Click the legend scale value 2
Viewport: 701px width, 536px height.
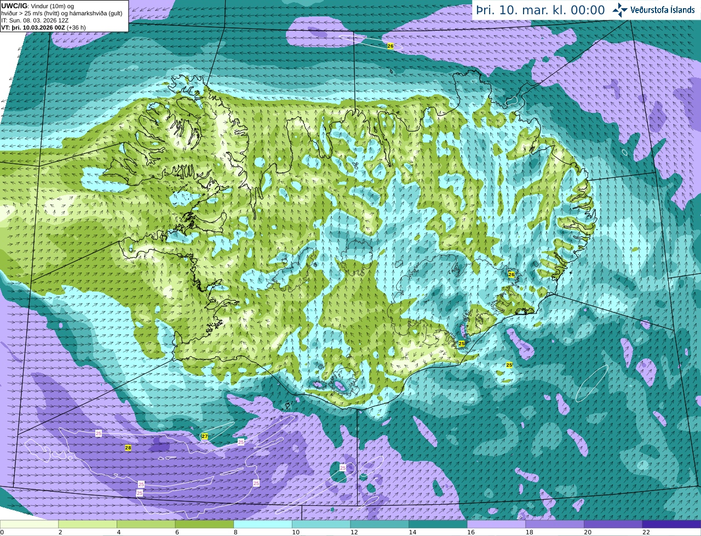pyautogui.click(x=60, y=532)
